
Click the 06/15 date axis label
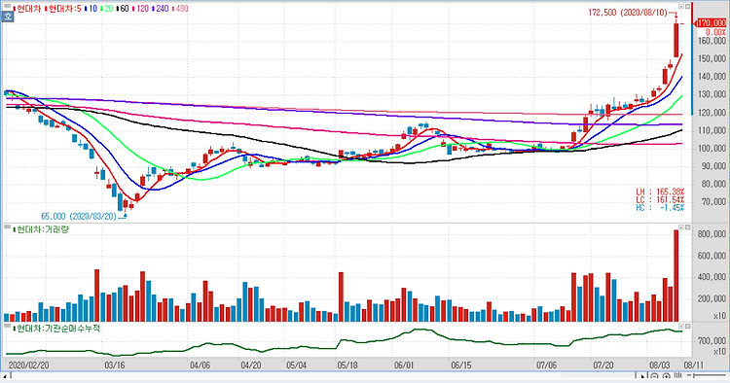(x=461, y=366)
